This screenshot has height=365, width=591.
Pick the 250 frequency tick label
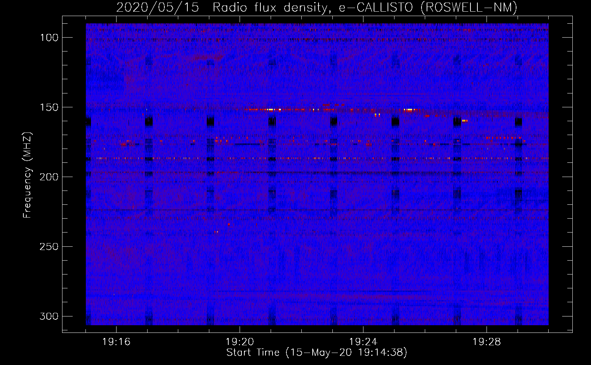click(49, 247)
